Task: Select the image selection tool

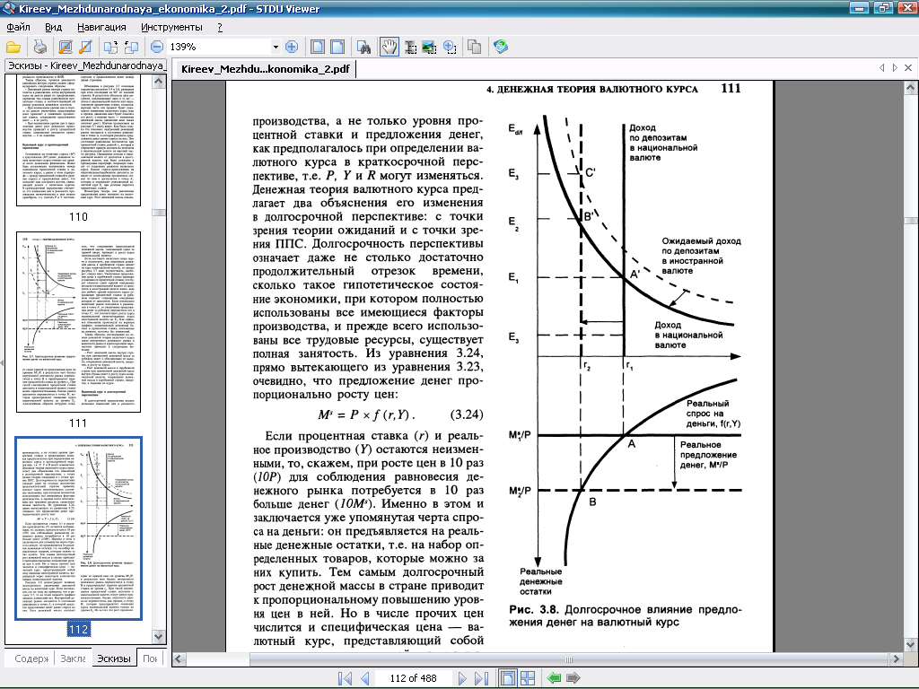Action: point(430,48)
